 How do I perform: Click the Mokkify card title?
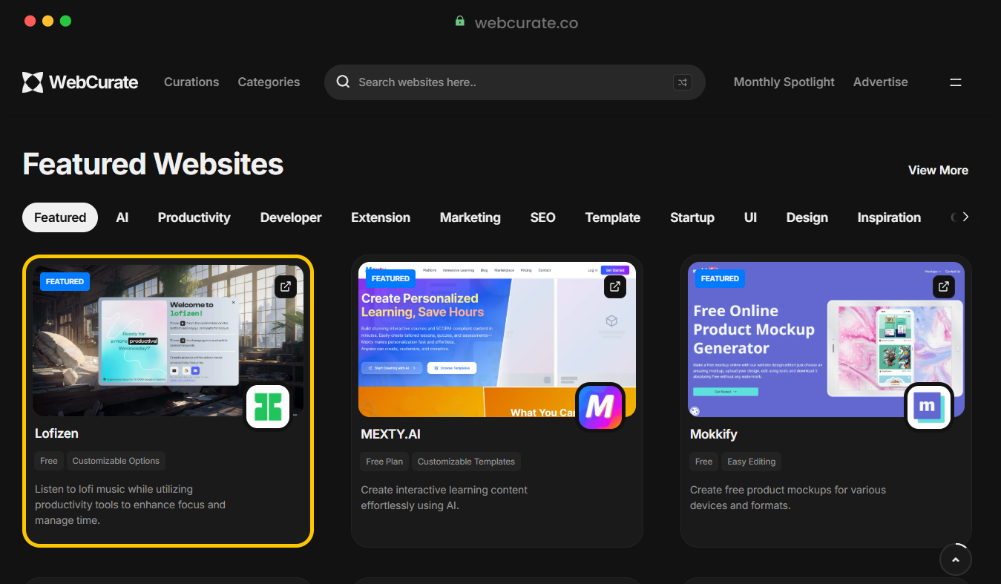point(714,433)
